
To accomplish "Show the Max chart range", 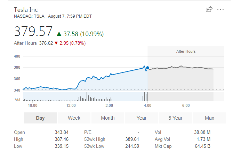I will pos(209,118).
